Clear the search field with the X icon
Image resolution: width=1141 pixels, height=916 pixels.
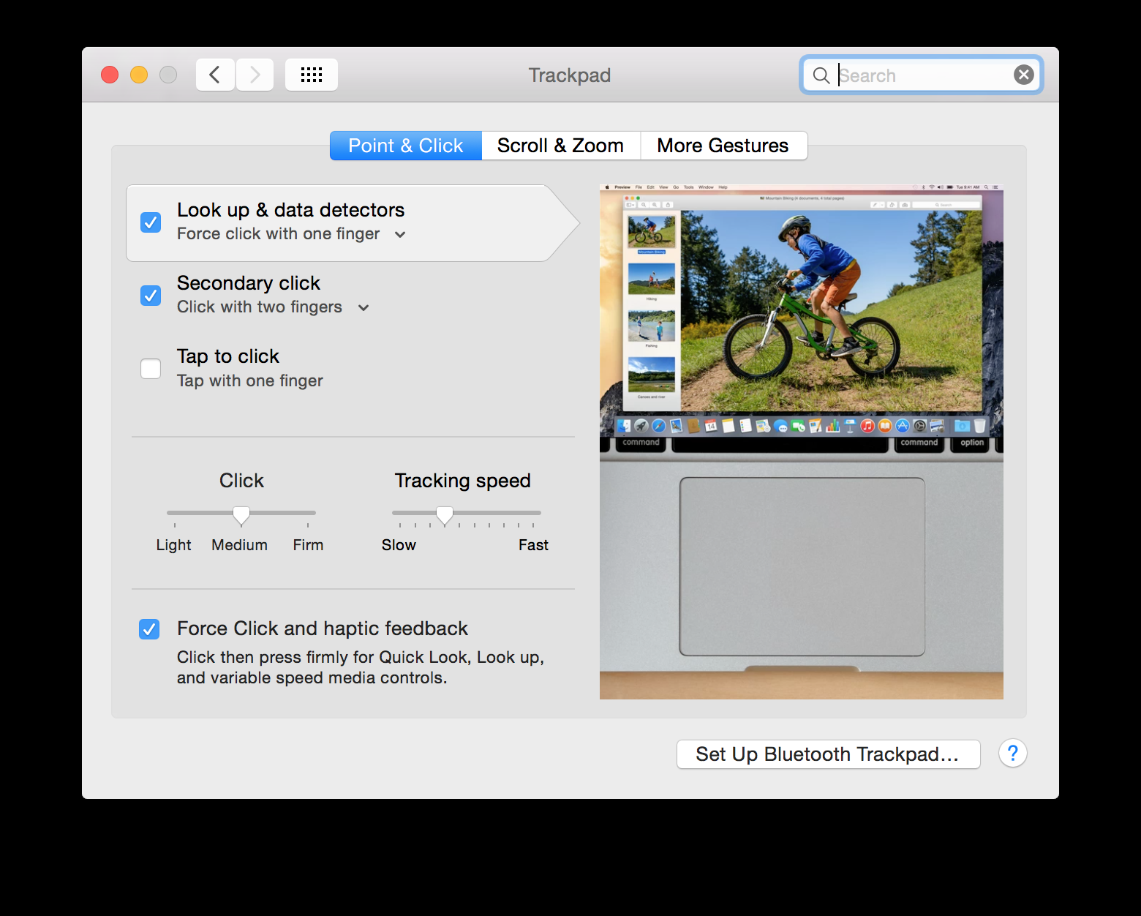pyautogui.click(x=1024, y=75)
